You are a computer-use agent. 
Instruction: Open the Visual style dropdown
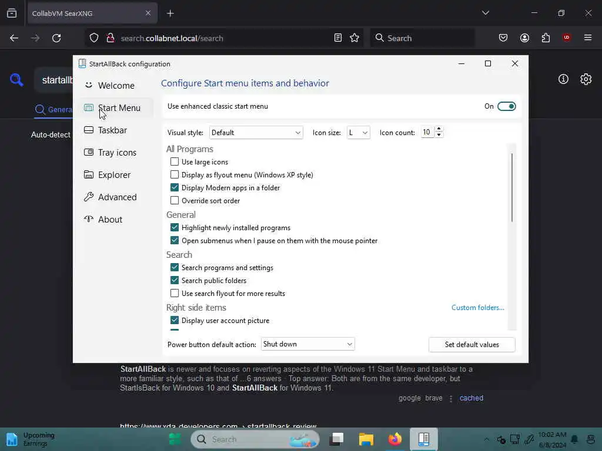[256, 132]
